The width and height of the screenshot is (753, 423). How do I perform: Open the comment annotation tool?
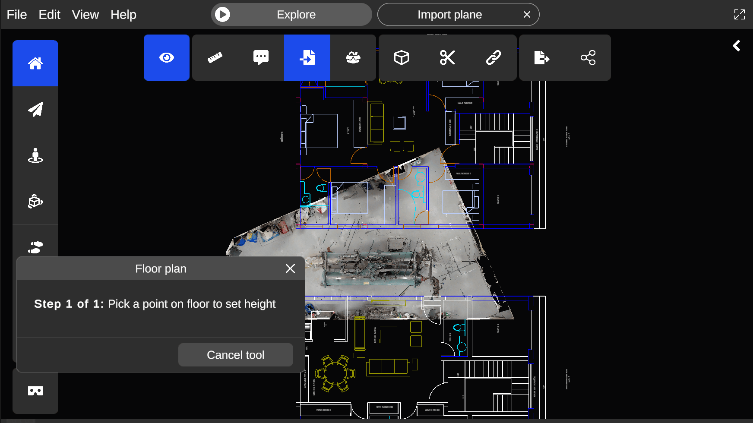[261, 58]
